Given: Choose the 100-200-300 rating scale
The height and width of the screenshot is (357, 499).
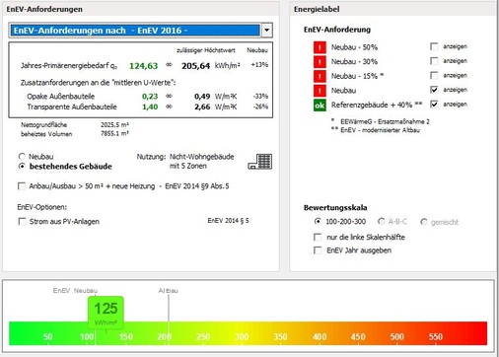Looking at the screenshot, I should coord(318,222).
